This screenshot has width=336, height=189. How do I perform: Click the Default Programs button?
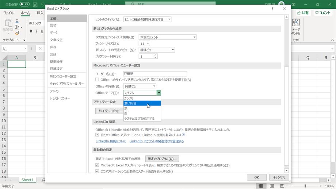click(x=162, y=159)
